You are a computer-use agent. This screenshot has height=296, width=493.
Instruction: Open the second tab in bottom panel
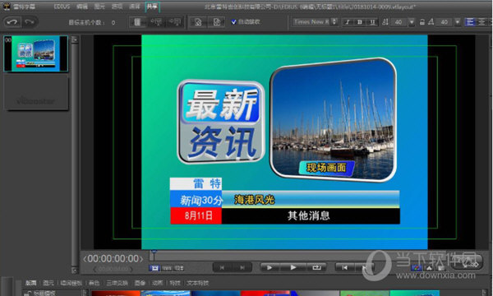[x=48, y=283]
